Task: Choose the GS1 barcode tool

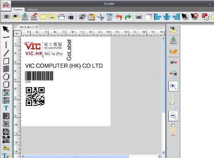Action: [6, 100]
